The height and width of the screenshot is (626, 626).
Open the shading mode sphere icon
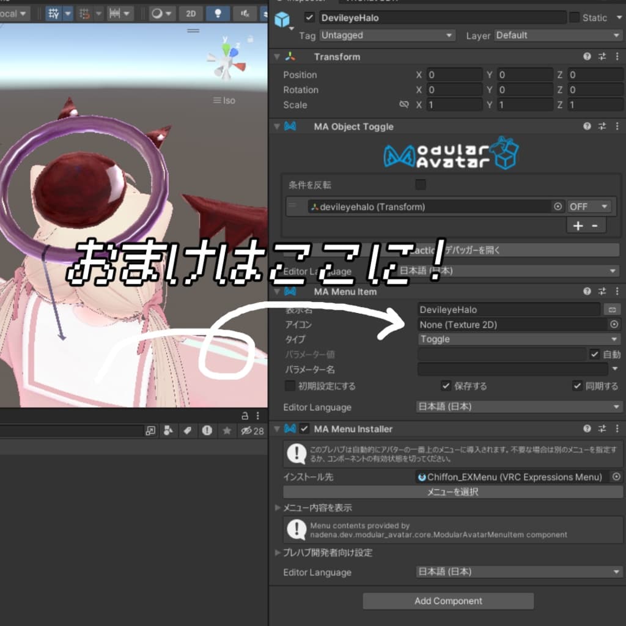[158, 13]
